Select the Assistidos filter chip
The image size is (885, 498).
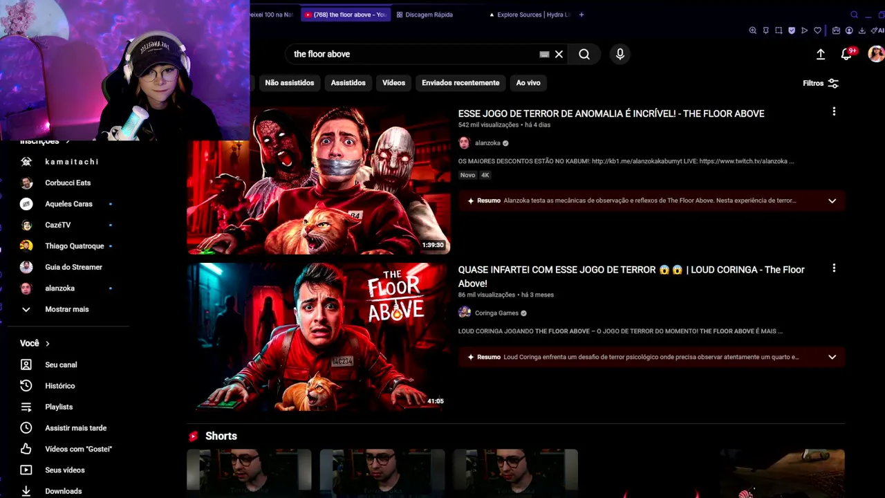(348, 83)
